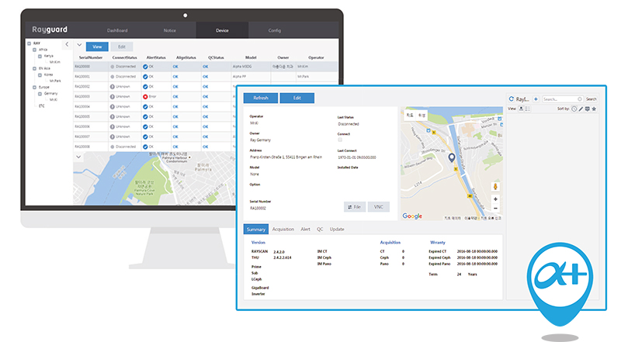Image resolution: width=621 pixels, height=342 pixels.
Task: Select the Street View pegman icon
Action: 495,187
